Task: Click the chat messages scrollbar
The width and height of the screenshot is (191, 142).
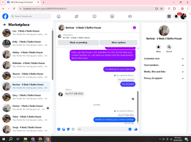Action: [x=138, y=107]
